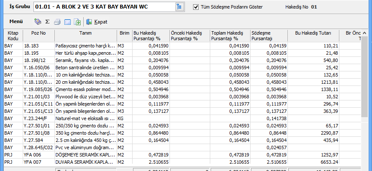
Task: Select the row with Poz No 18.183
Action: (x=38, y=45)
